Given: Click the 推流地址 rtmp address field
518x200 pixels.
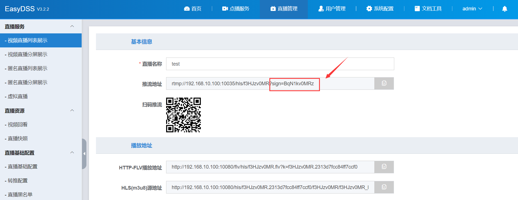Looking at the screenshot, I should pyautogui.click(x=270, y=84).
